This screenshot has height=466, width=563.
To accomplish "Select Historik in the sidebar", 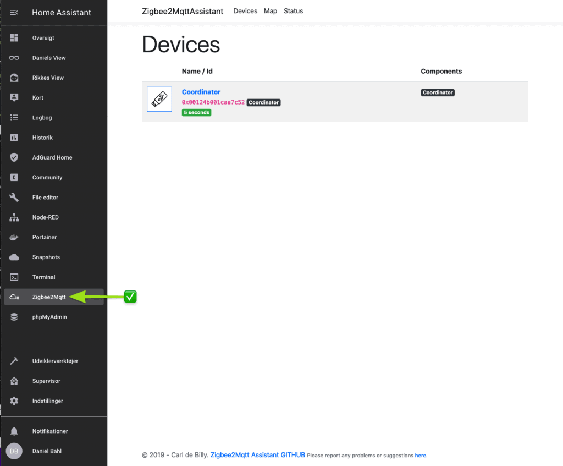I will 42,138.
